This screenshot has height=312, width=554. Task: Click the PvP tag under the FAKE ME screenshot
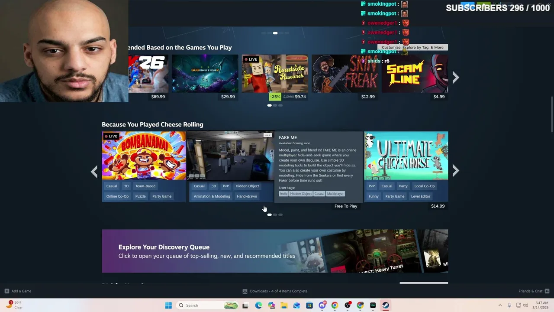coord(226,186)
